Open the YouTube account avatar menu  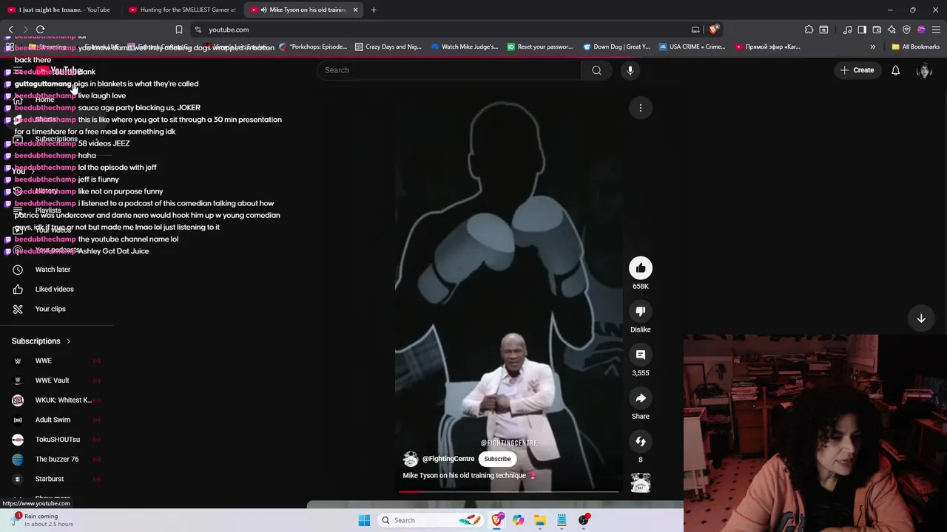coord(924,70)
